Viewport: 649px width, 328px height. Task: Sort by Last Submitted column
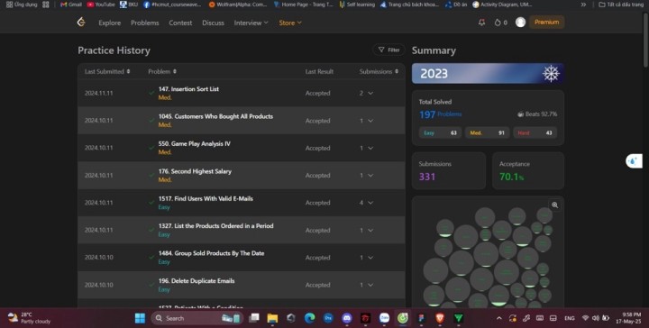pyautogui.click(x=107, y=71)
